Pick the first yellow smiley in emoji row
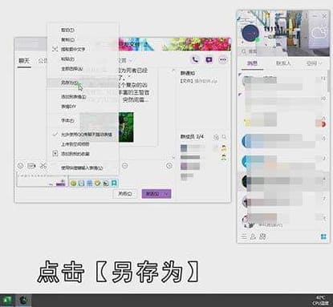The width and height of the screenshot is (333, 307). pyautogui.click(x=73, y=184)
